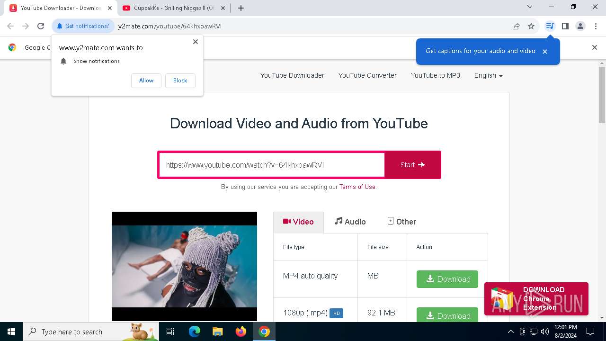Open Chrome three-dot menu
The image size is (606, 341).
(596, 26)
